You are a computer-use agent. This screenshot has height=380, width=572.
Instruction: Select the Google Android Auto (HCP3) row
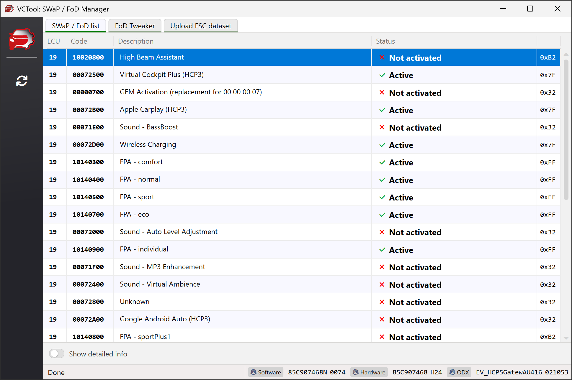(x=165, y=319)
